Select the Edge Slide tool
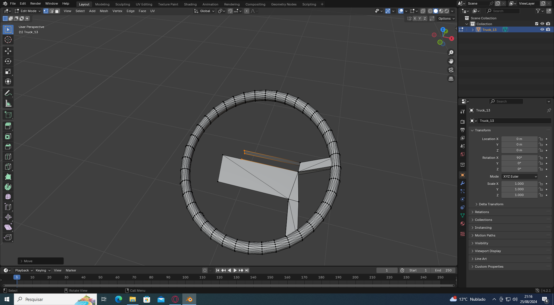554x305 pixels. point(8,207)
